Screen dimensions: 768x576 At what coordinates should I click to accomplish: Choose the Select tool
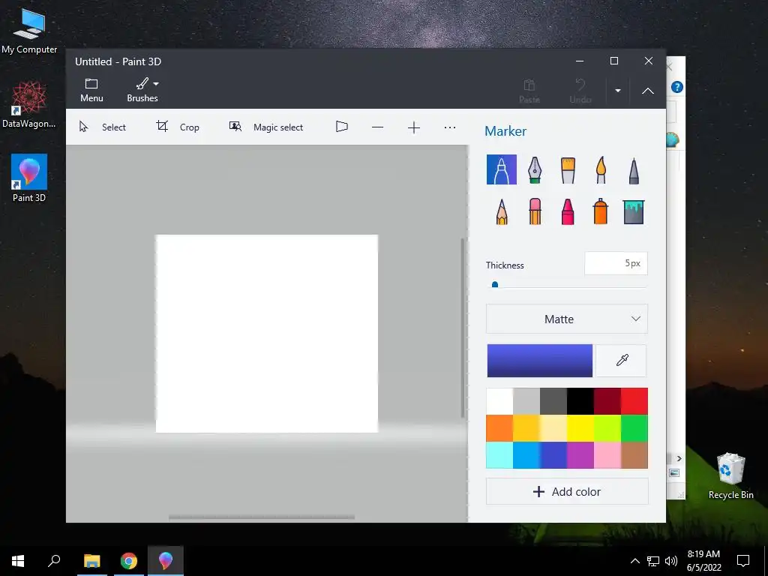pyautogui.click(x=102, y=127)
